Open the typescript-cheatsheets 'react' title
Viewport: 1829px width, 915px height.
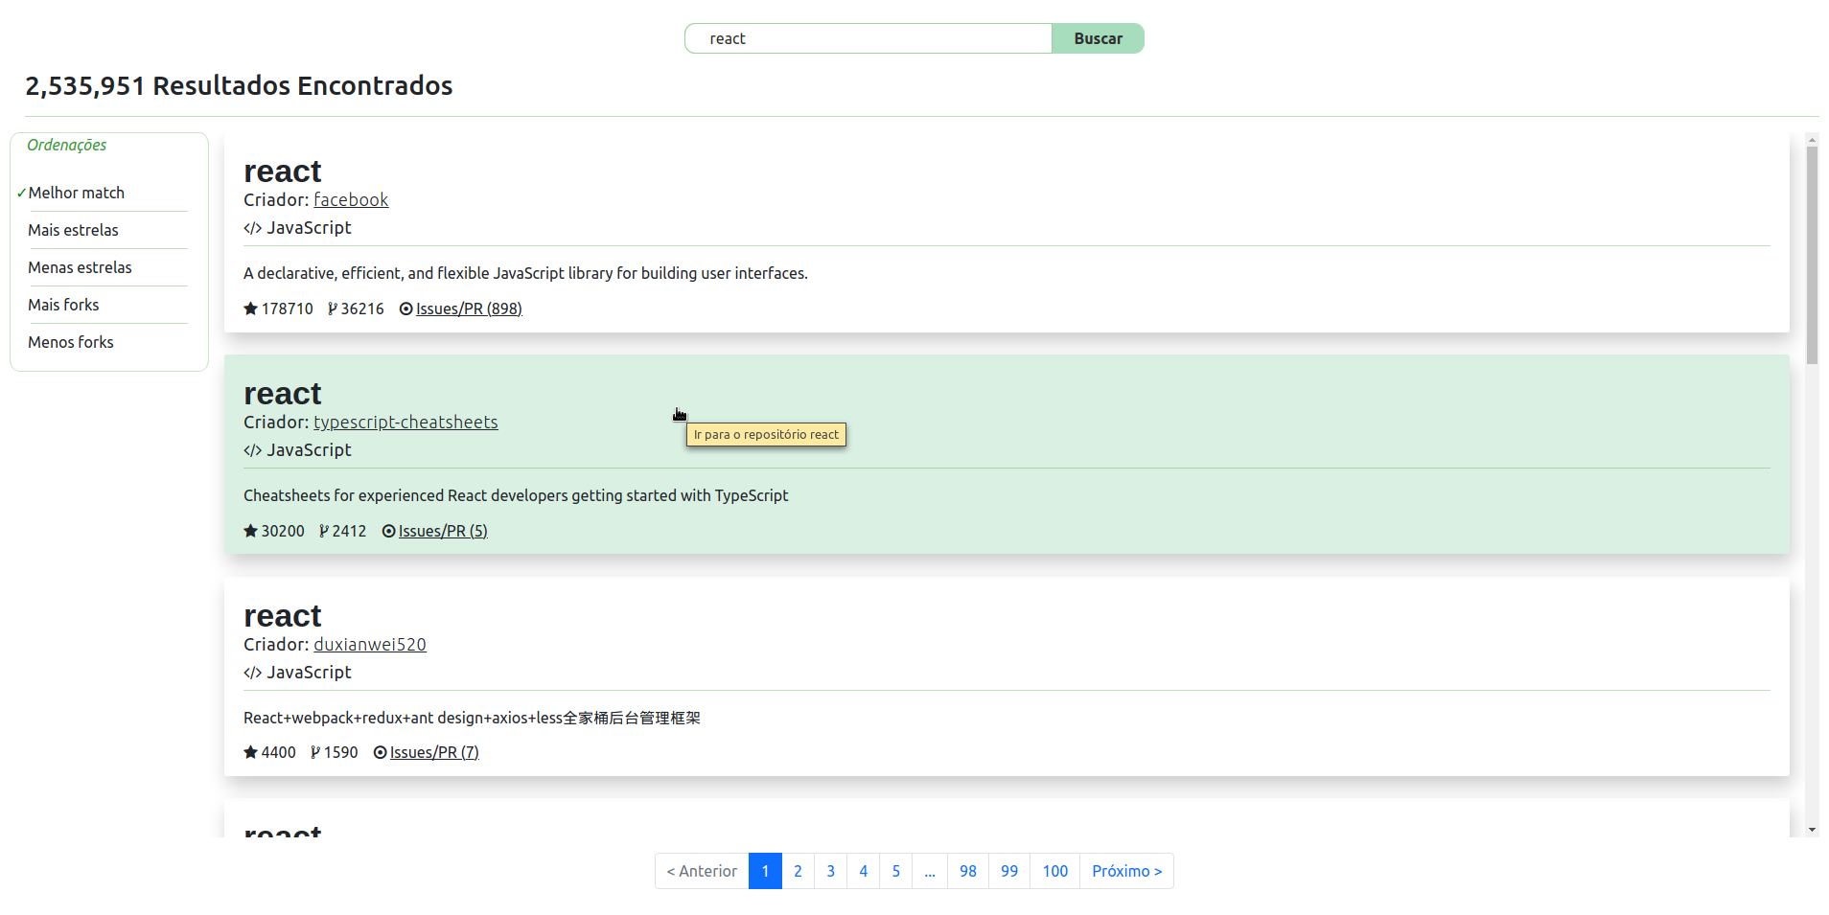[282, 394]
